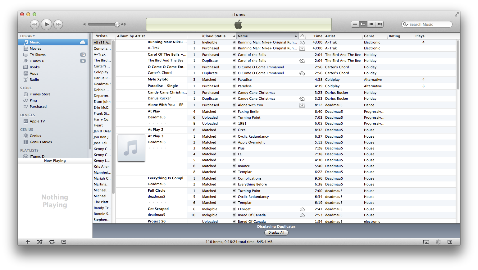Download Alone With You from iCloud
This screenshot has height=270, width=478.
(302, 105)
